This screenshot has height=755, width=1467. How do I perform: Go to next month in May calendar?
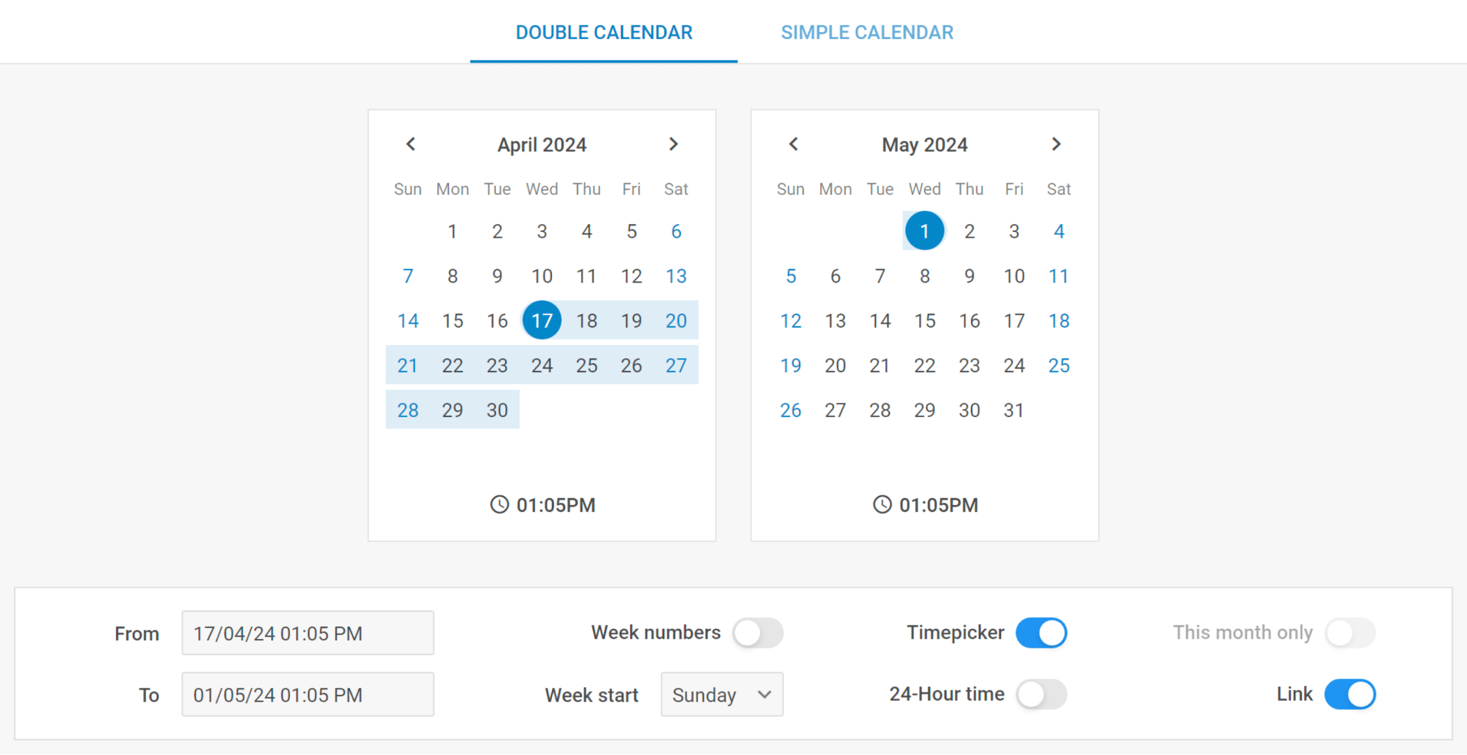coord(1056,144)
